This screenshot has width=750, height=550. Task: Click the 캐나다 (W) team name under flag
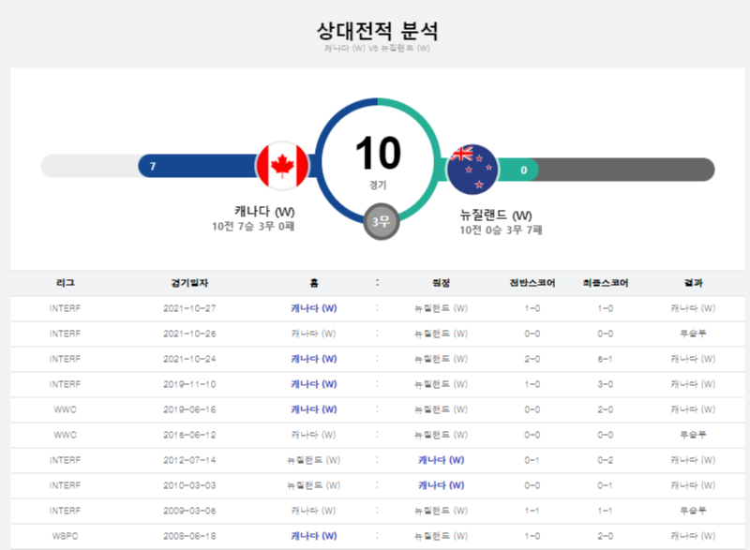pyautogui.click(x=264, y=211)
